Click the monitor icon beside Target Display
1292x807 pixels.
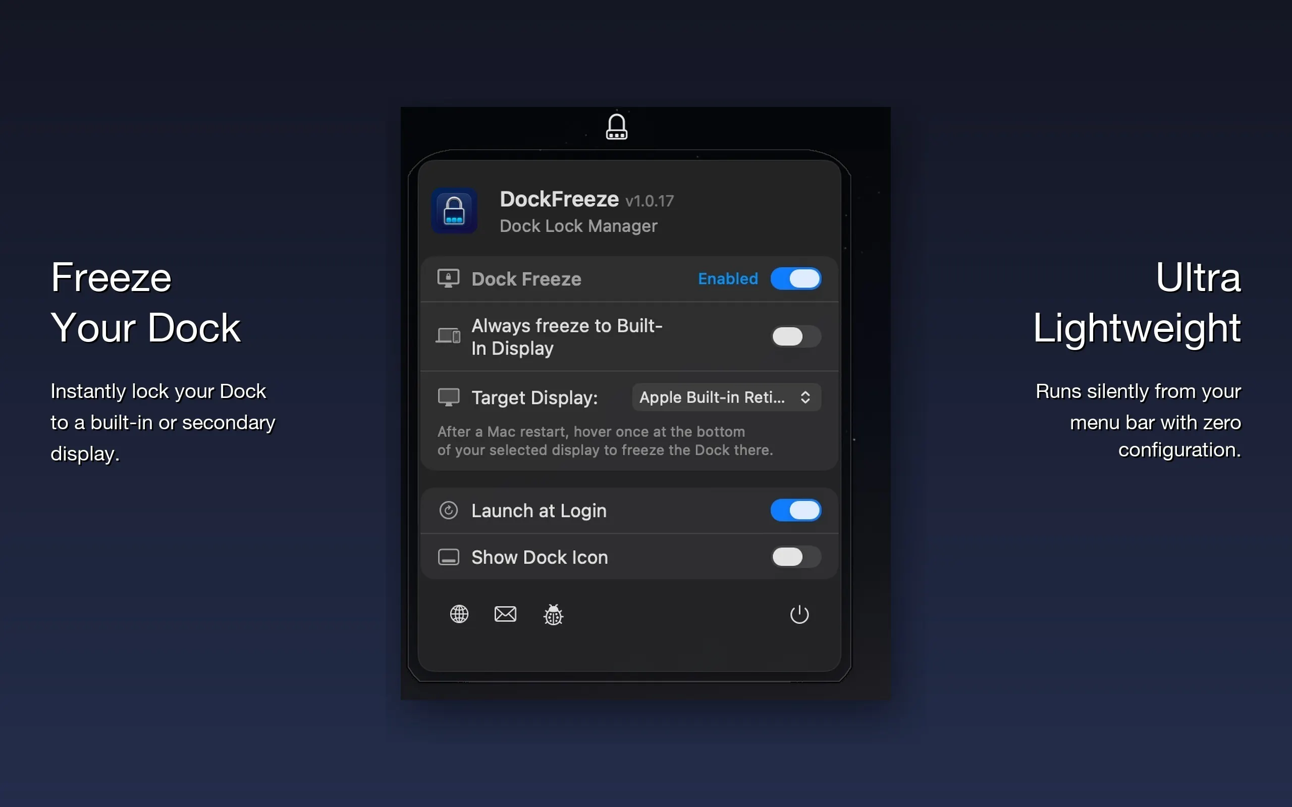point(449,397)
